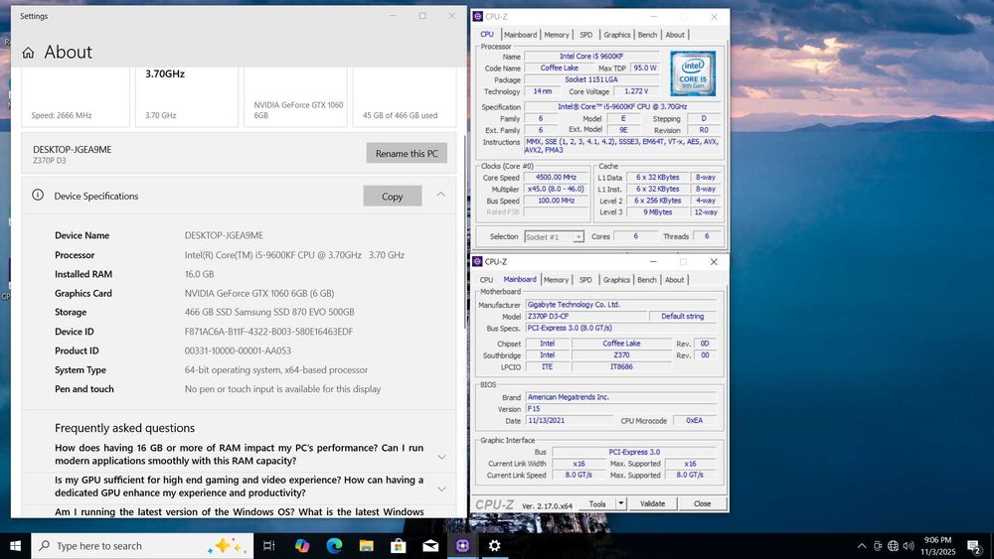Click the Rename this PC button
This screenshot has height=559, width=994.
tap(407, 153)
